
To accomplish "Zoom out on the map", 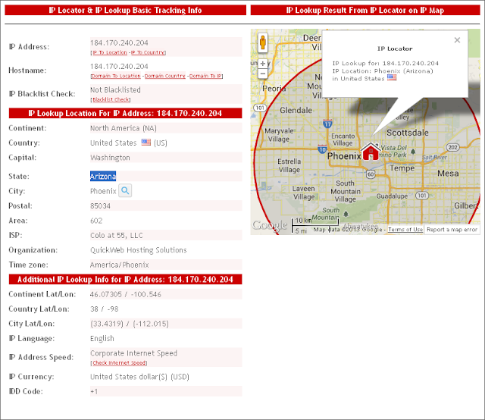I will tap(263, 74).
